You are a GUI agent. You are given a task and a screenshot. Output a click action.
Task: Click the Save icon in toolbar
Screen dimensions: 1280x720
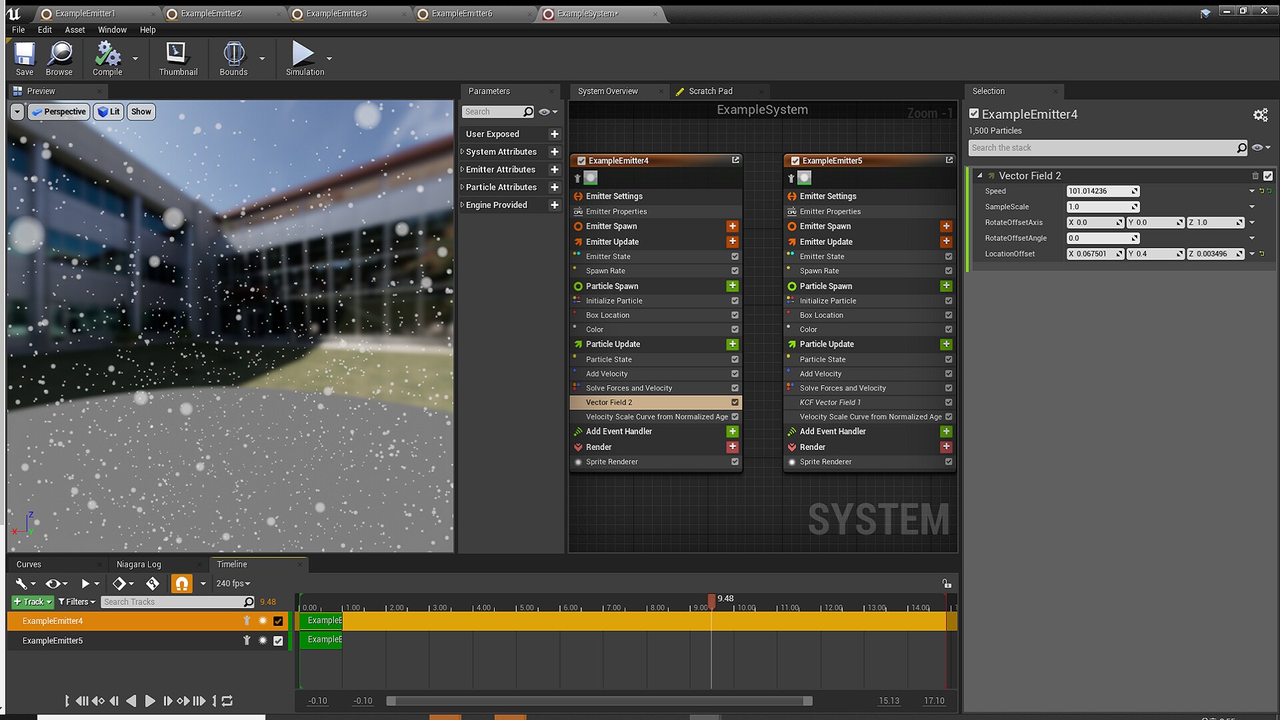pos(25,55)
